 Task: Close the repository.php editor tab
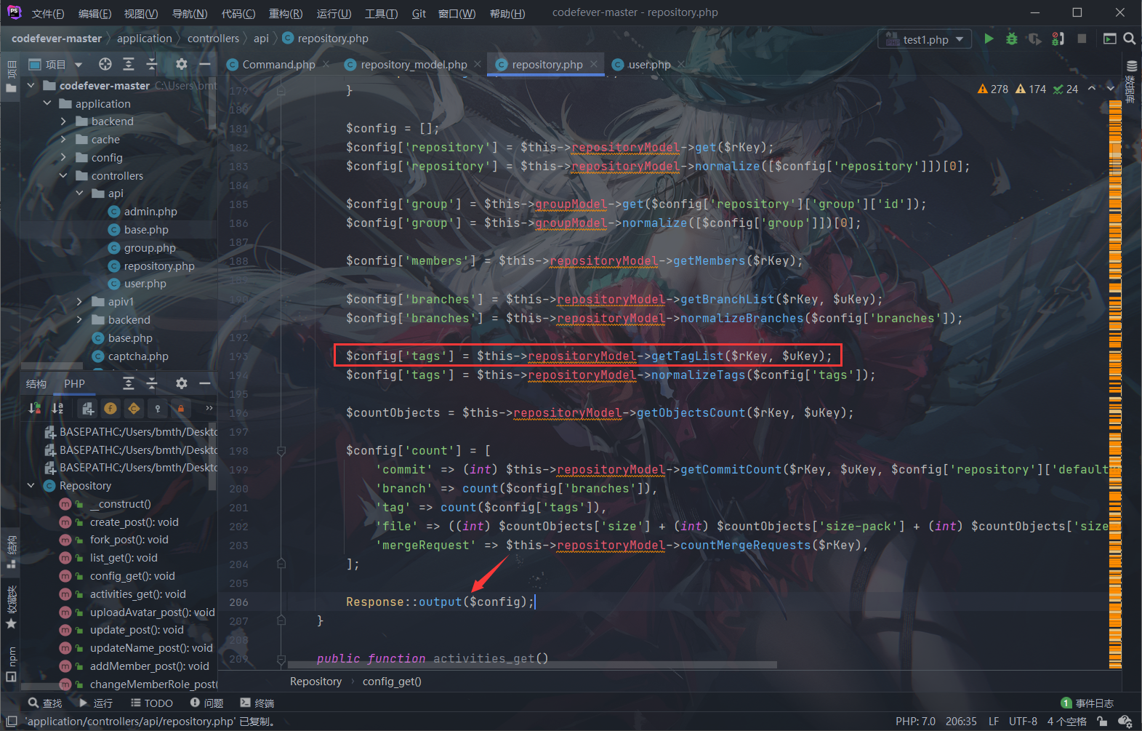coord(594,64)
